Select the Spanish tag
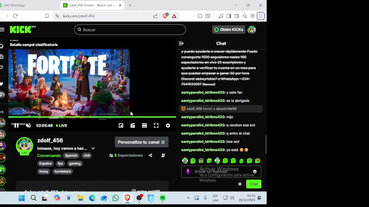This screenshot has width=369, height=207. [71, 156]
